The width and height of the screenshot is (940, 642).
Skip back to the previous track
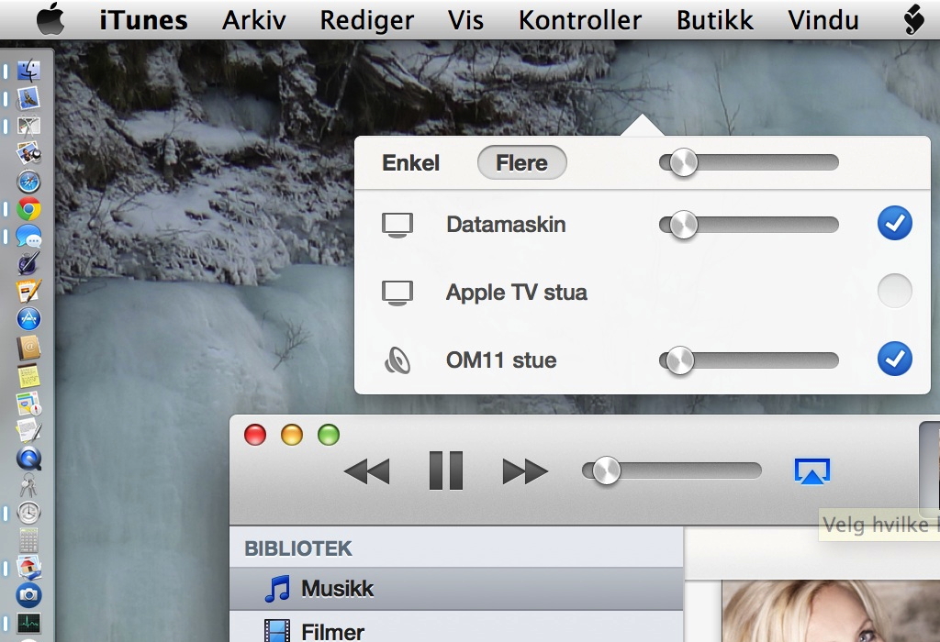(367, 471)
